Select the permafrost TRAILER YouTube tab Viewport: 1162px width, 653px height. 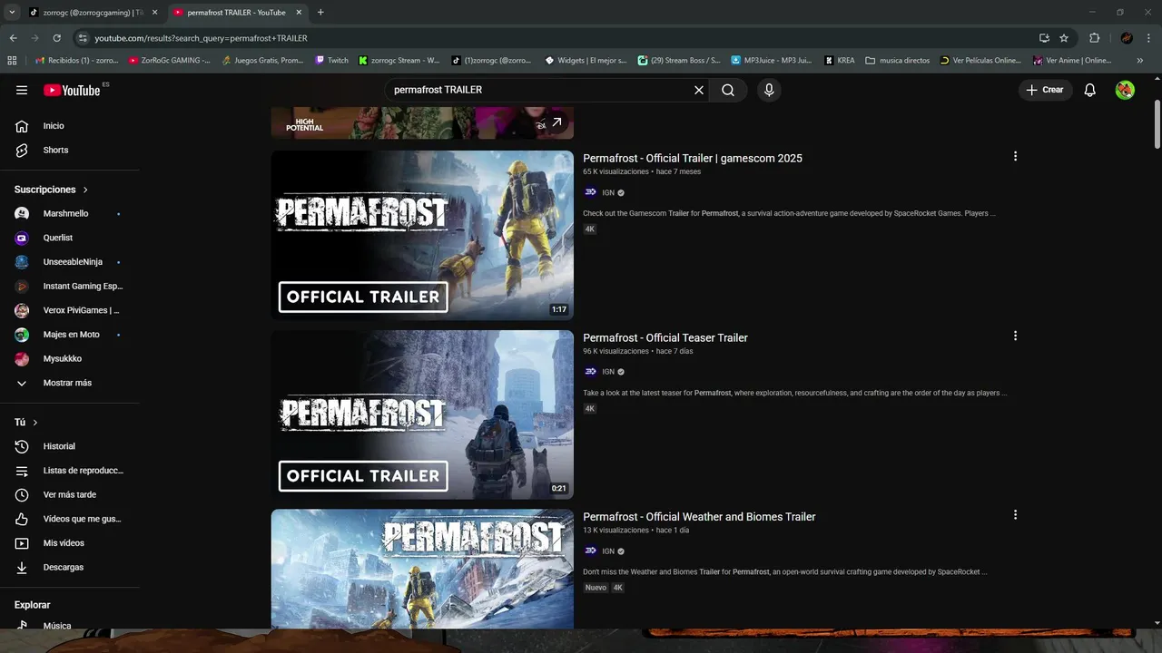click(238, 13)
